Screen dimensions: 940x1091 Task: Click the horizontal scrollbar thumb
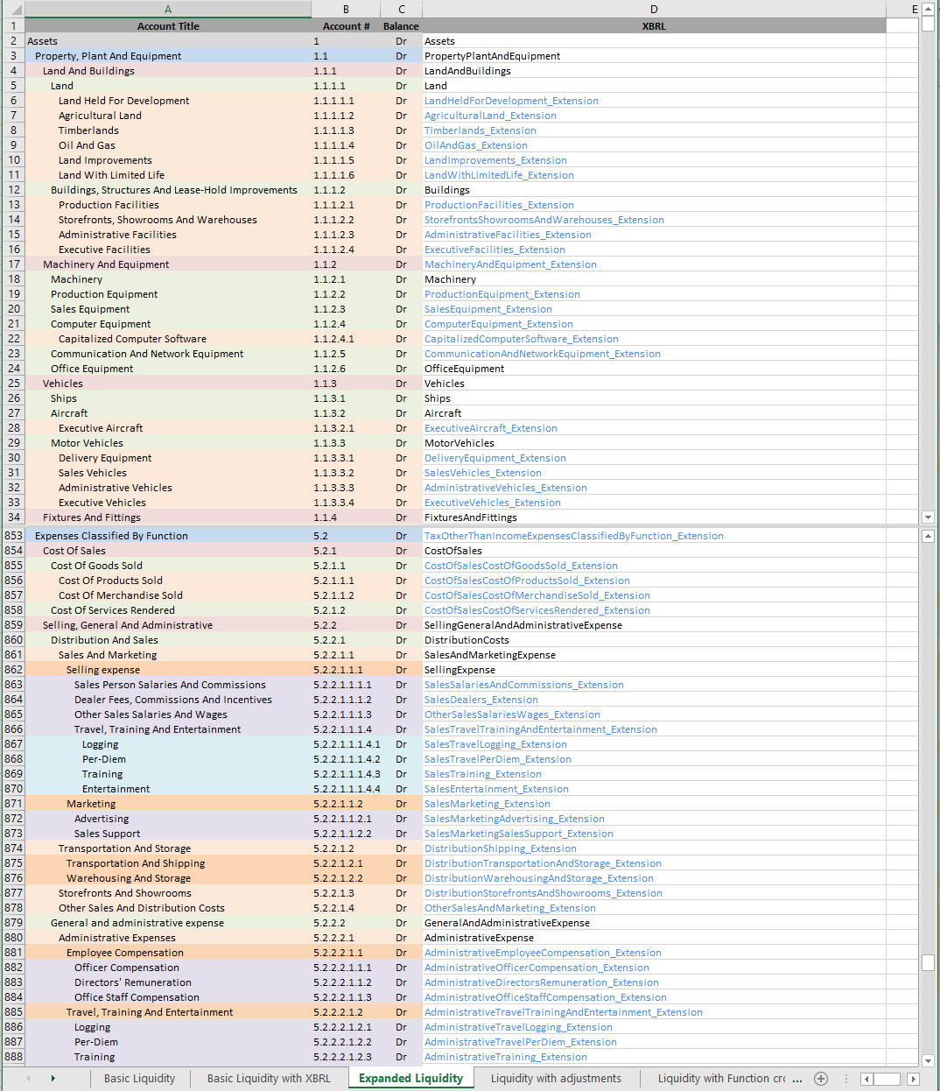(x=887, y=1079)
